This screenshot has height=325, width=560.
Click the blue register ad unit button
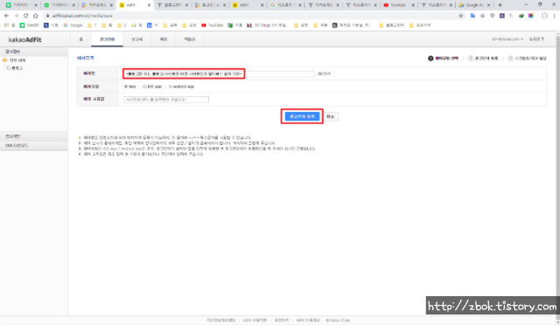tap(302, 116)
